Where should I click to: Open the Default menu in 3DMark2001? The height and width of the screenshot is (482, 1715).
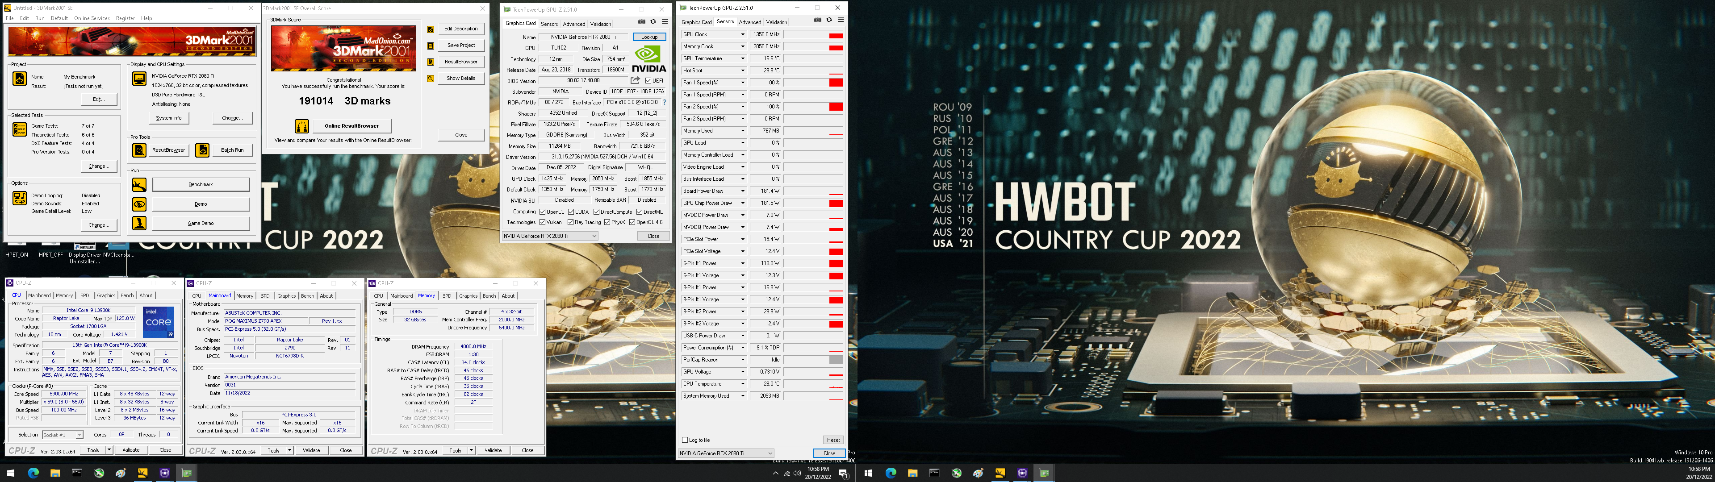coord(59,18)
